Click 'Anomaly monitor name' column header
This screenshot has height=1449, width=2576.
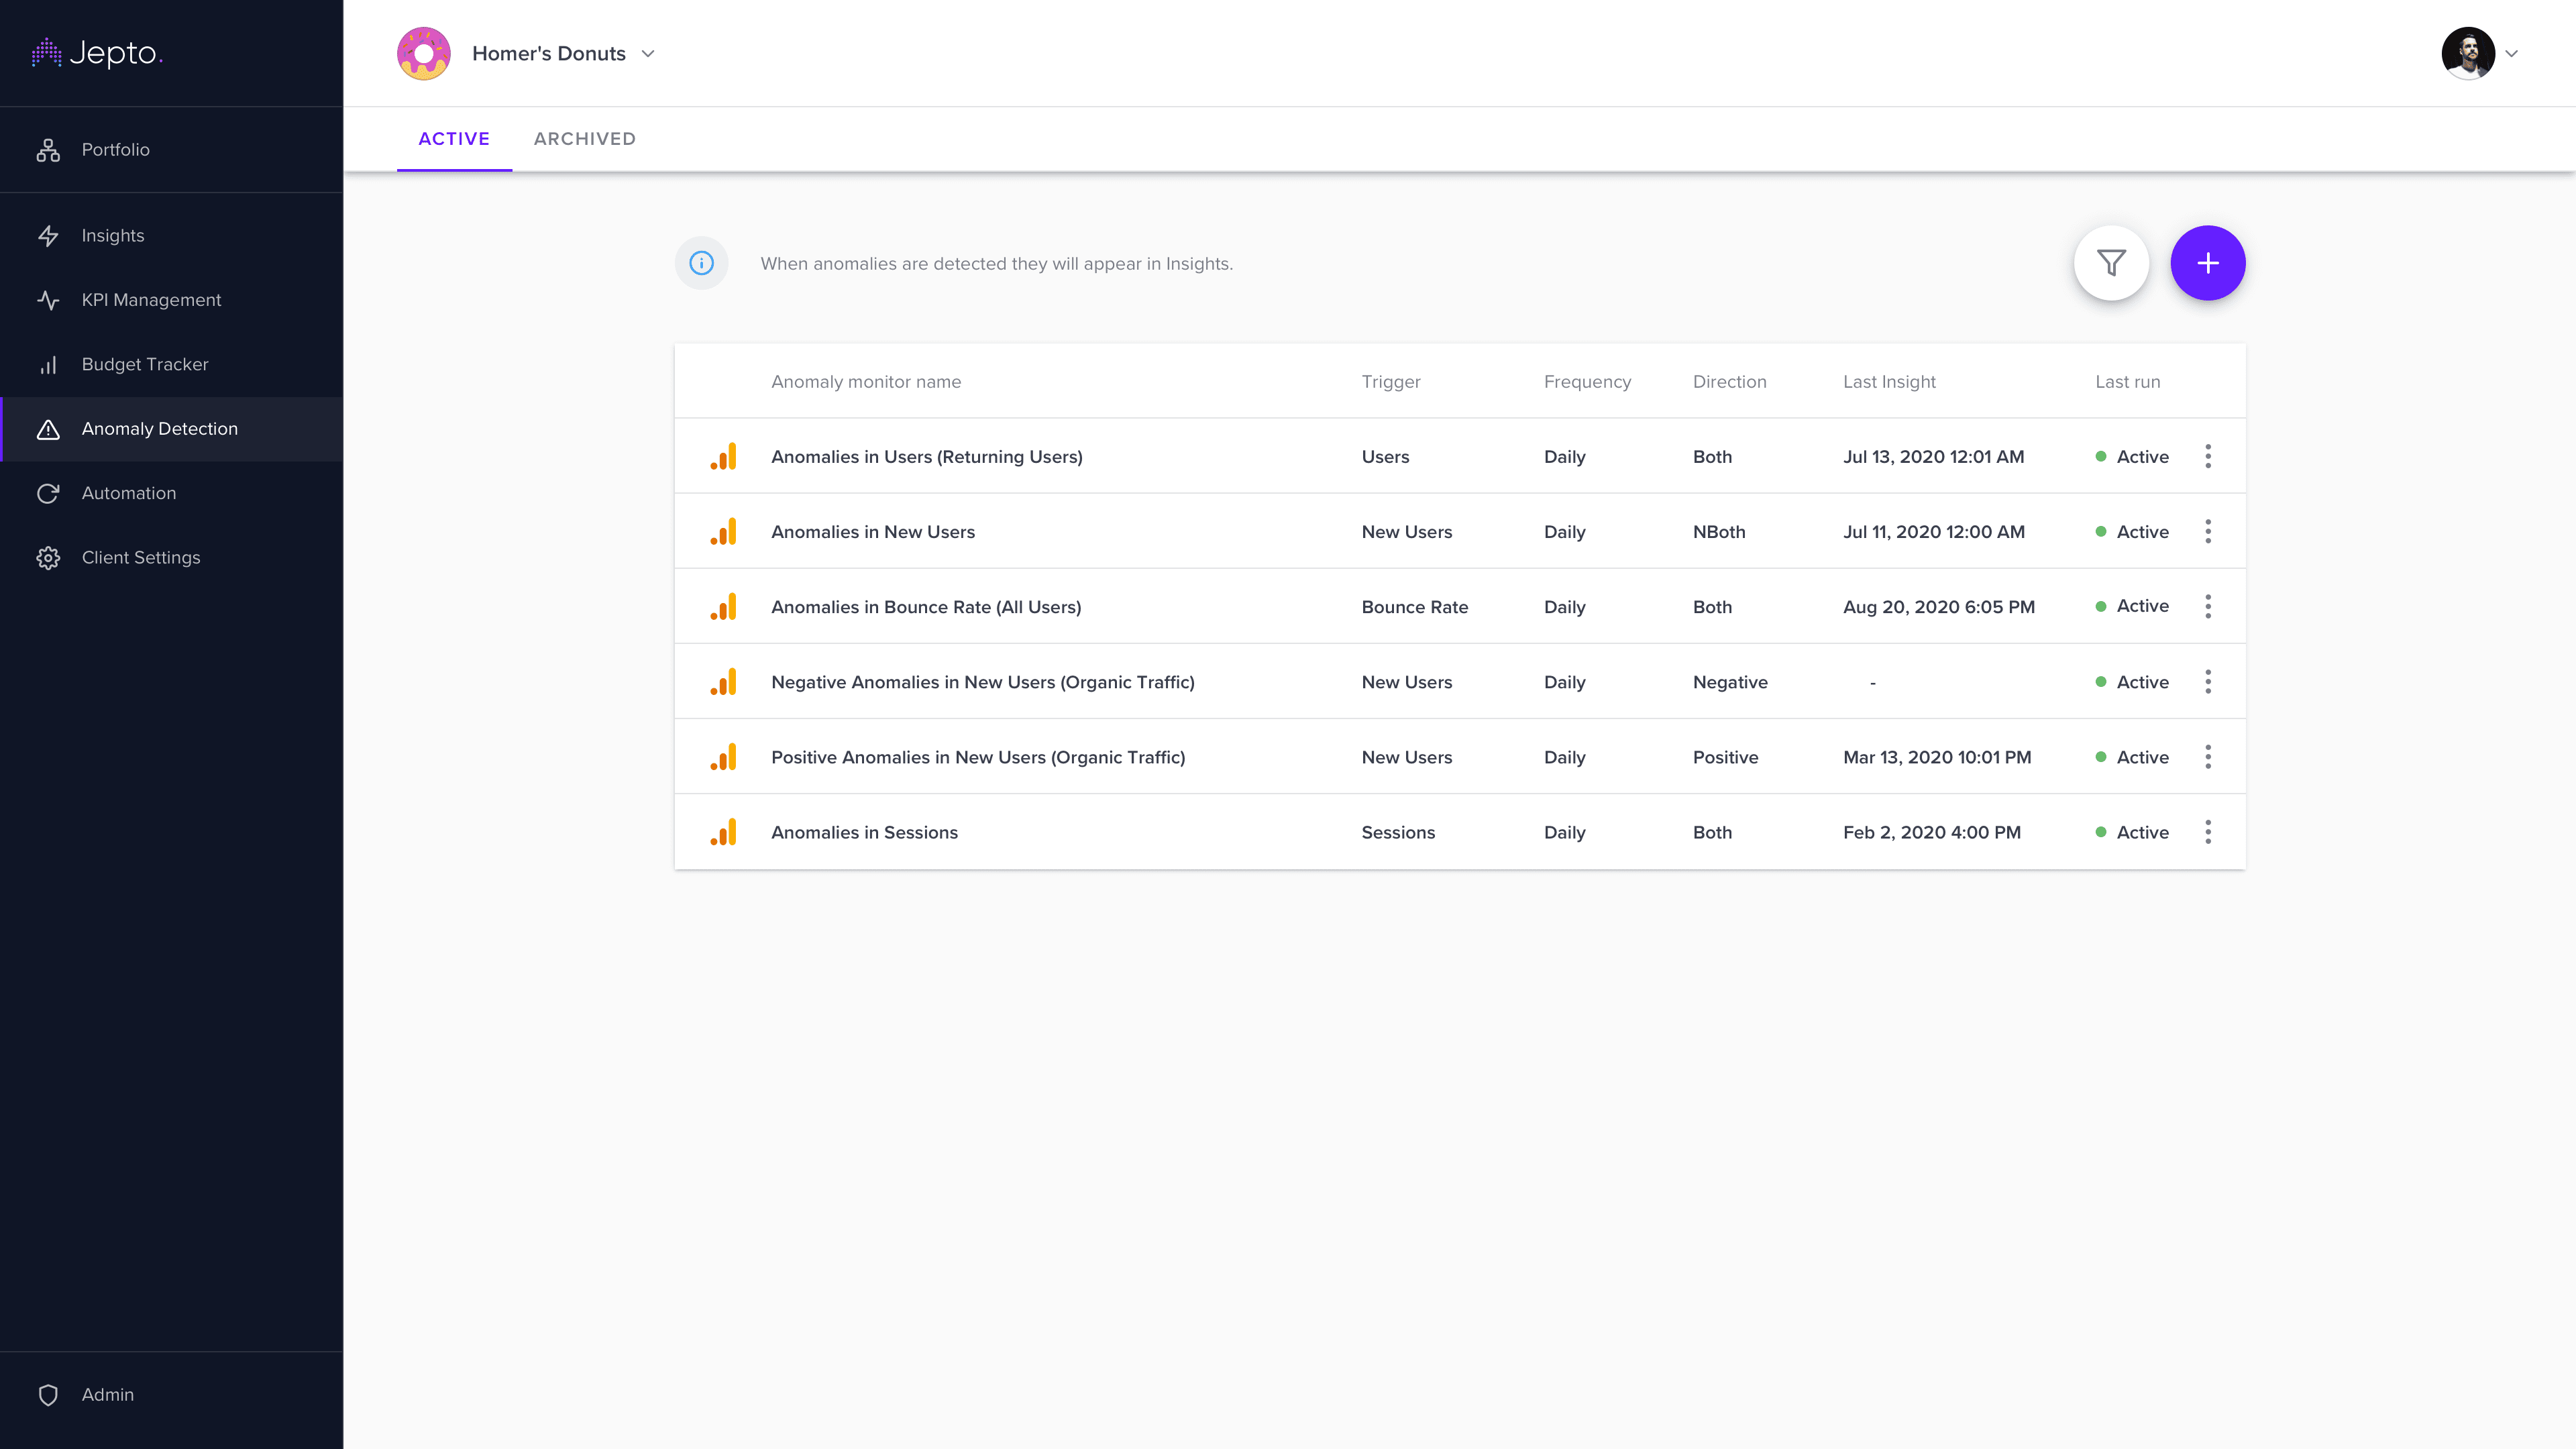866,382
